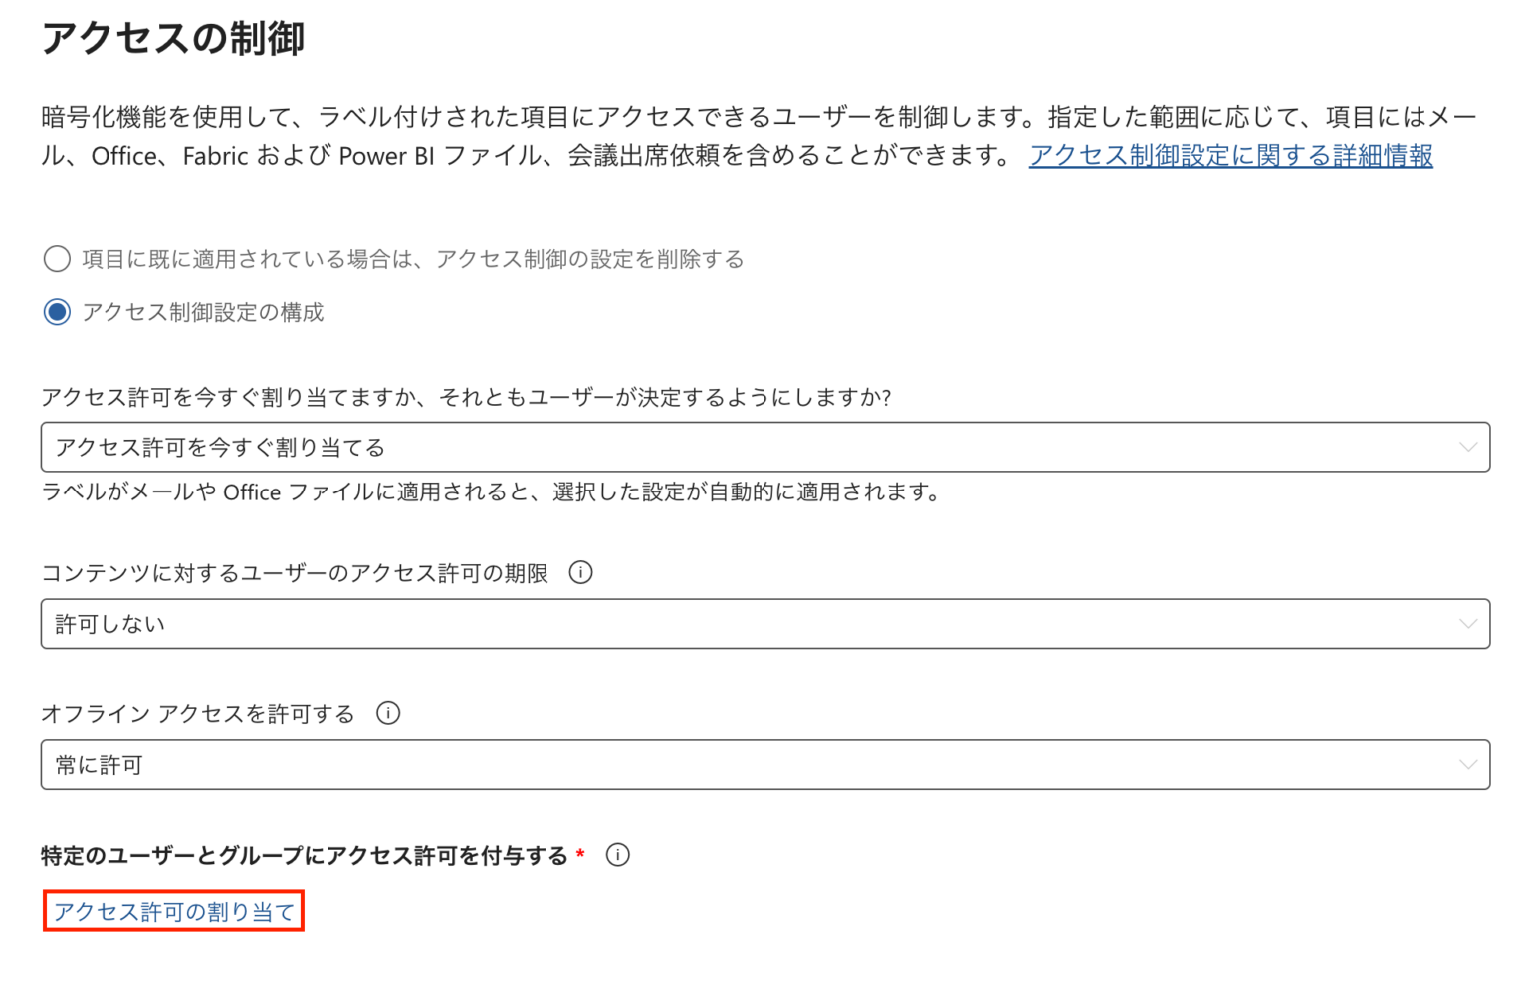This screenshot has height=981, width=1529.
Task: Click the chevron on the 許可しない dropdown
Action: [x=1467, y=623]
